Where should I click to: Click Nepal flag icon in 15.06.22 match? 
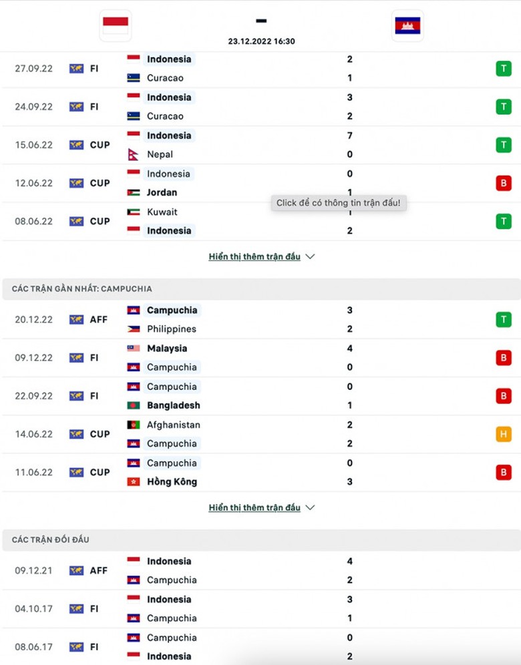(x=134, y=154)
